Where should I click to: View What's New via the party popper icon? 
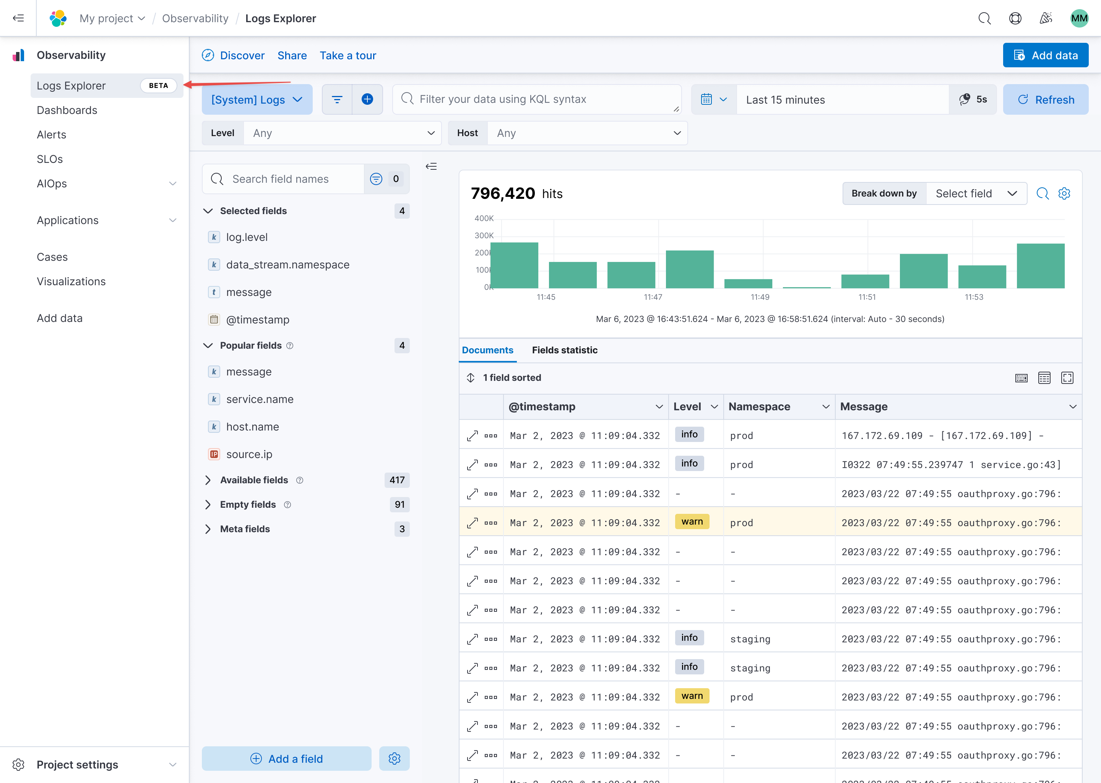(x=1046, y=18)
